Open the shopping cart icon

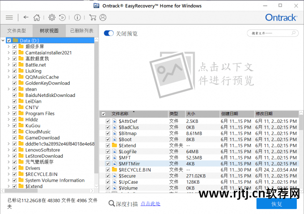93,17
